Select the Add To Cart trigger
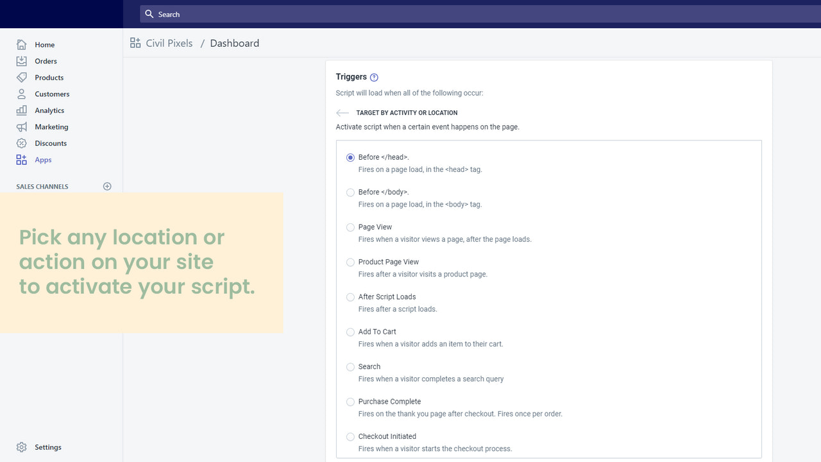This screenshot has height=462, width=821. pyautogui.click(x=350, y=332)
